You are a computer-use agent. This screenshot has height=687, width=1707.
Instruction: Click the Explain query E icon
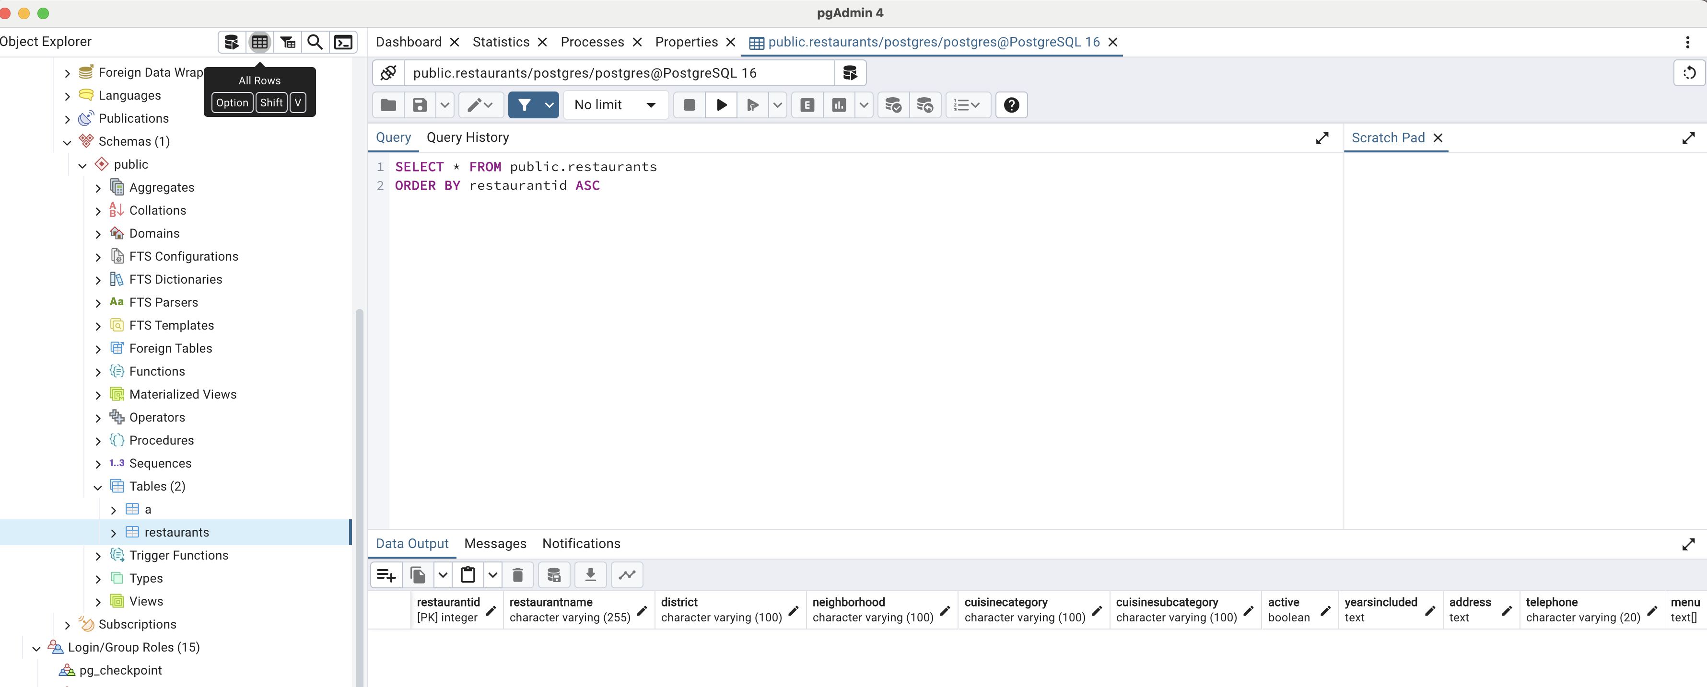807,105
